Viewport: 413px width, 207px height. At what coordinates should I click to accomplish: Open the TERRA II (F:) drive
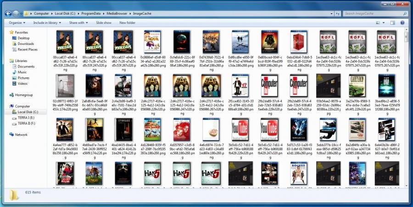(27, 123)
